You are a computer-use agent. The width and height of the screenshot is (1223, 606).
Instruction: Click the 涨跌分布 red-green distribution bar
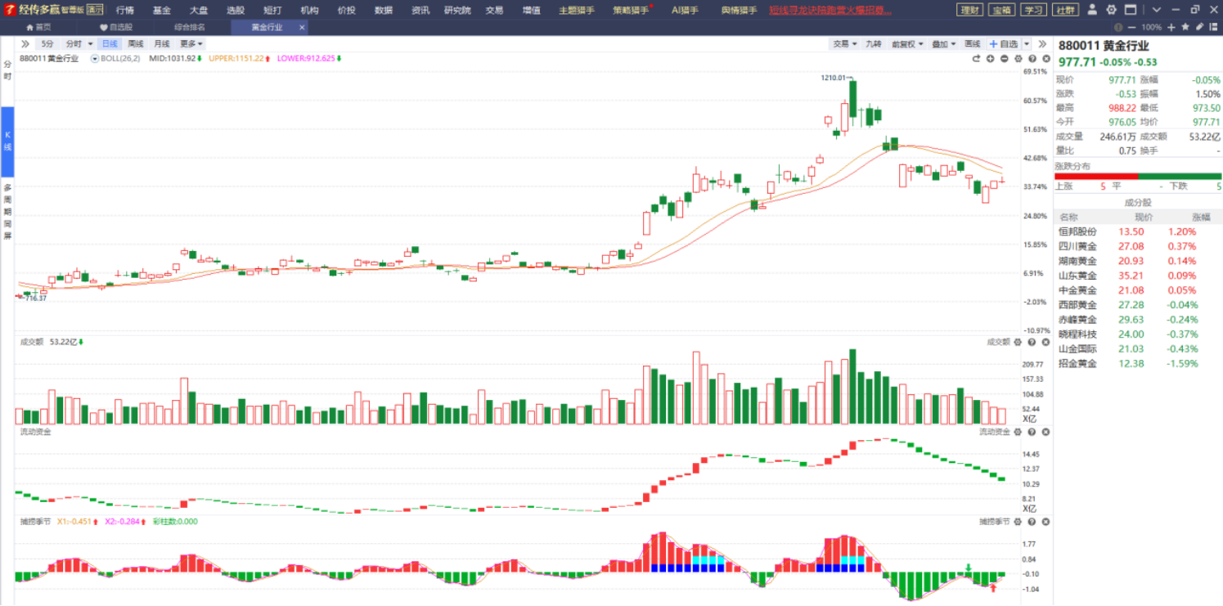1138,176
